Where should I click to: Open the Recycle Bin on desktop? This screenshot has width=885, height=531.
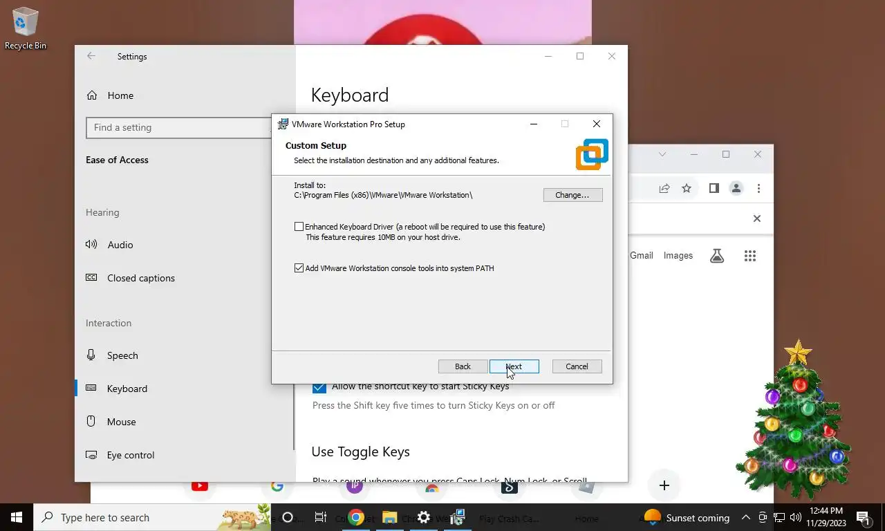[x=26, y=28]
